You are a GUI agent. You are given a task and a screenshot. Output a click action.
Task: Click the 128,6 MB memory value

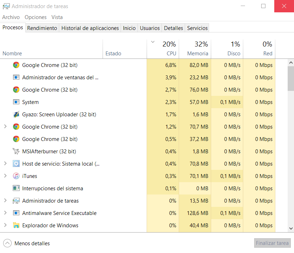(x=198, y=213)
